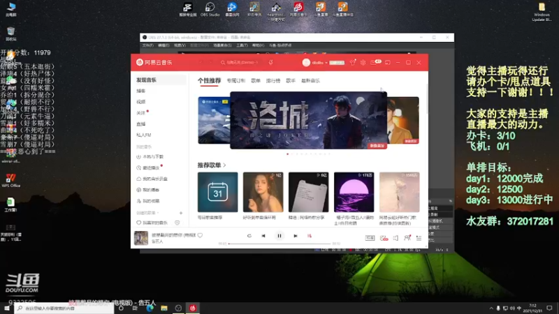The image size is (559, 314).
Task: Open the playlist with the pale pink cover
Action: [399, 193]
